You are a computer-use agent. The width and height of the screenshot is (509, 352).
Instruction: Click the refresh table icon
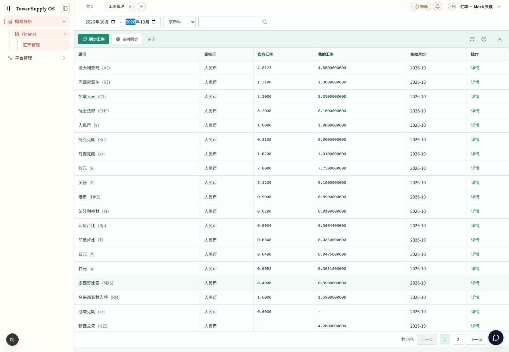pyautogui.click(x=472, y=39)
